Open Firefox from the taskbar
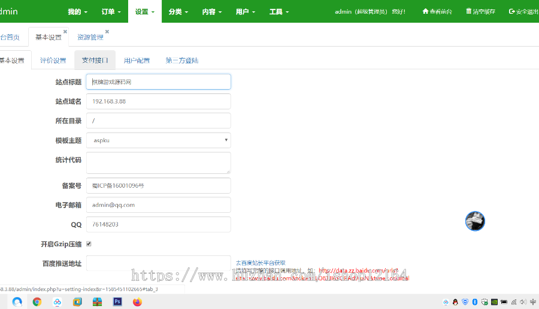Screen dimensions: 539x309 [137, 302]
